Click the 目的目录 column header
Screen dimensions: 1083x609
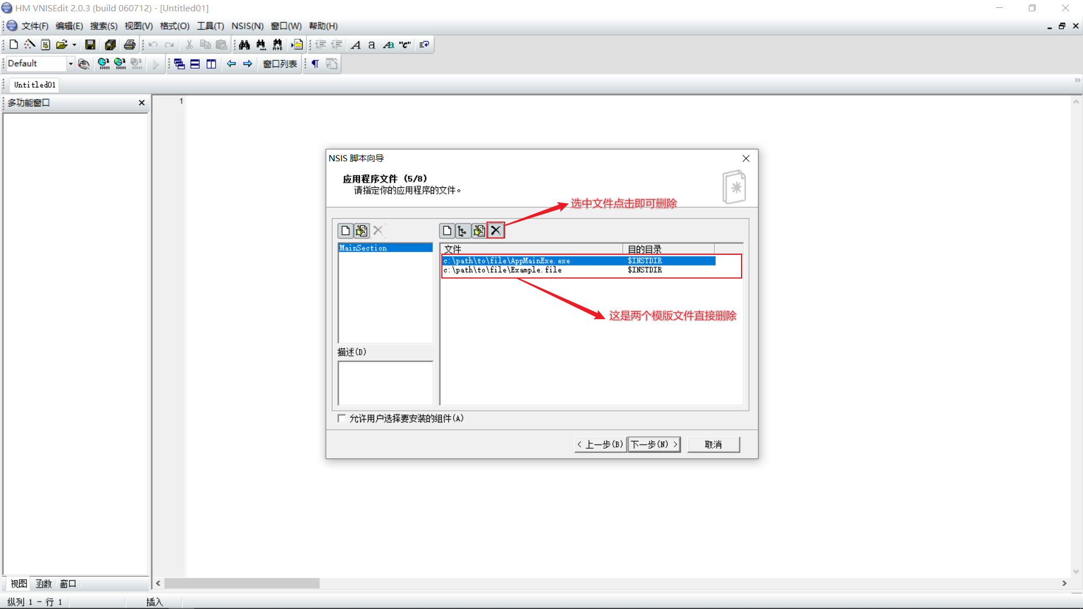669,249
